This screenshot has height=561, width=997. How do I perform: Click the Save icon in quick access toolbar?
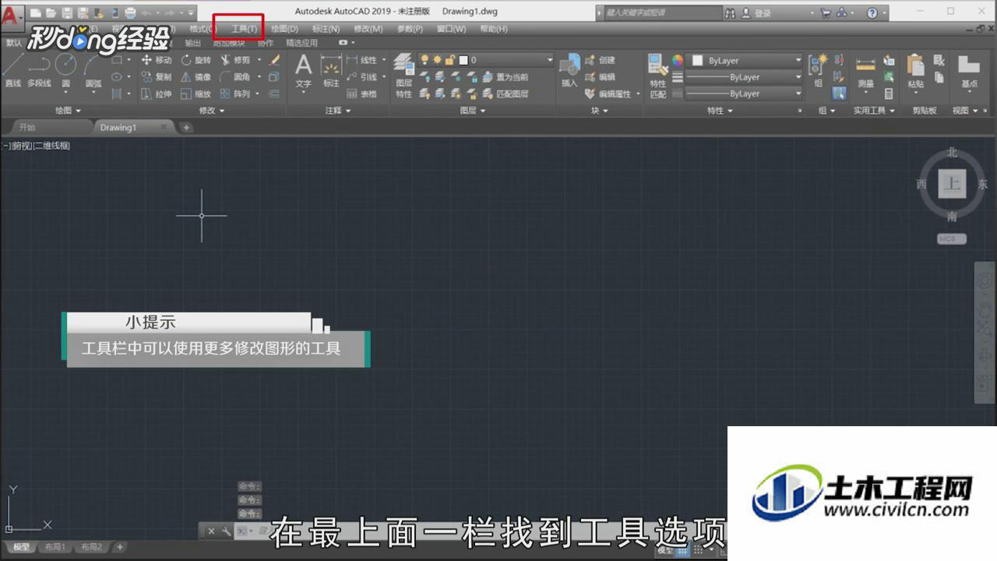tap(67, 12)
